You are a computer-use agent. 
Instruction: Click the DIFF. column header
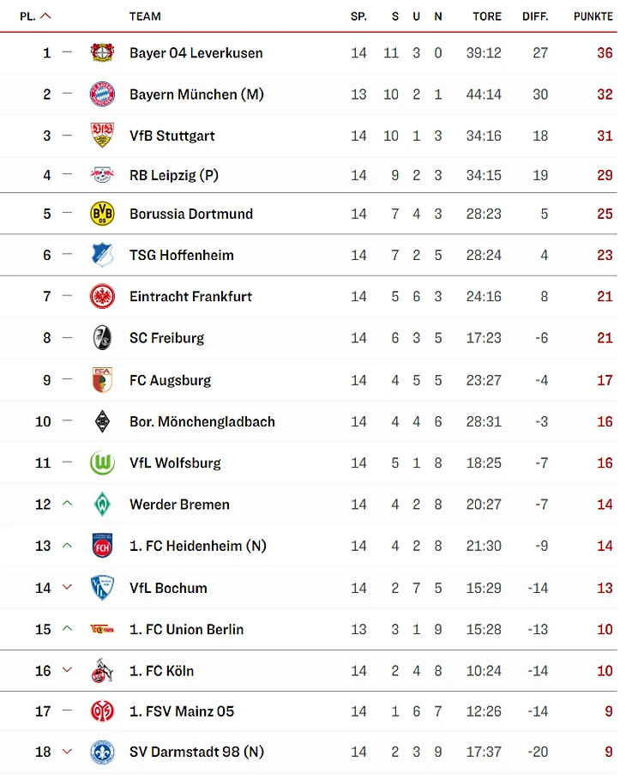coord(535,16)
